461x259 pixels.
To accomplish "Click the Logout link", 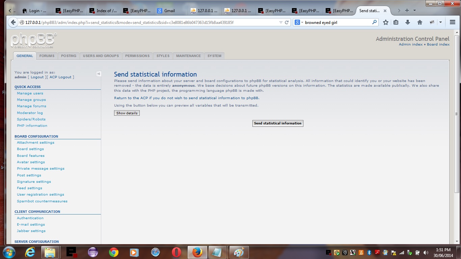I will tap(37, 77).
